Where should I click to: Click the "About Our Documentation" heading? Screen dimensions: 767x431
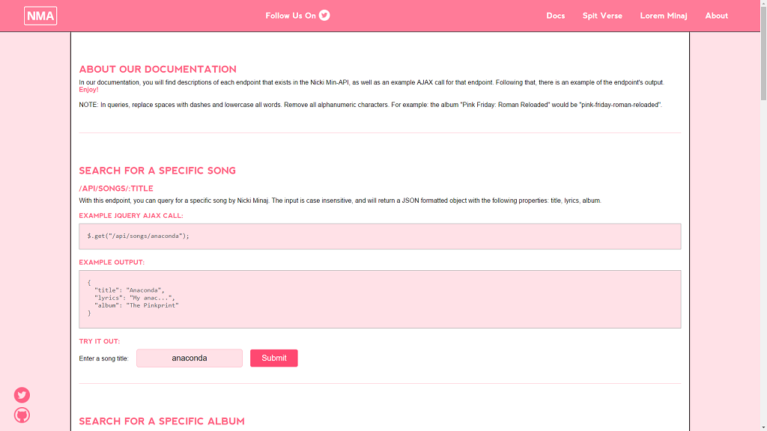click(x=157, y=70)
